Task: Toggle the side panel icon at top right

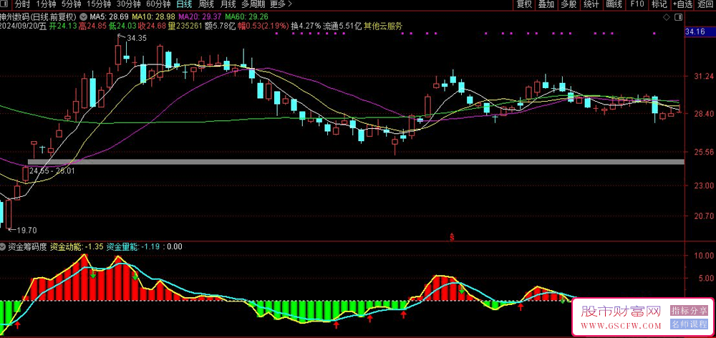Action: (x=679, y=17)
